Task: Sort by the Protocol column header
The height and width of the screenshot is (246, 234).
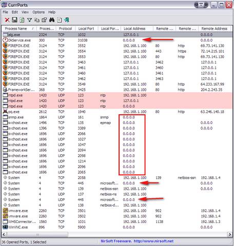Action: point(66,29)
